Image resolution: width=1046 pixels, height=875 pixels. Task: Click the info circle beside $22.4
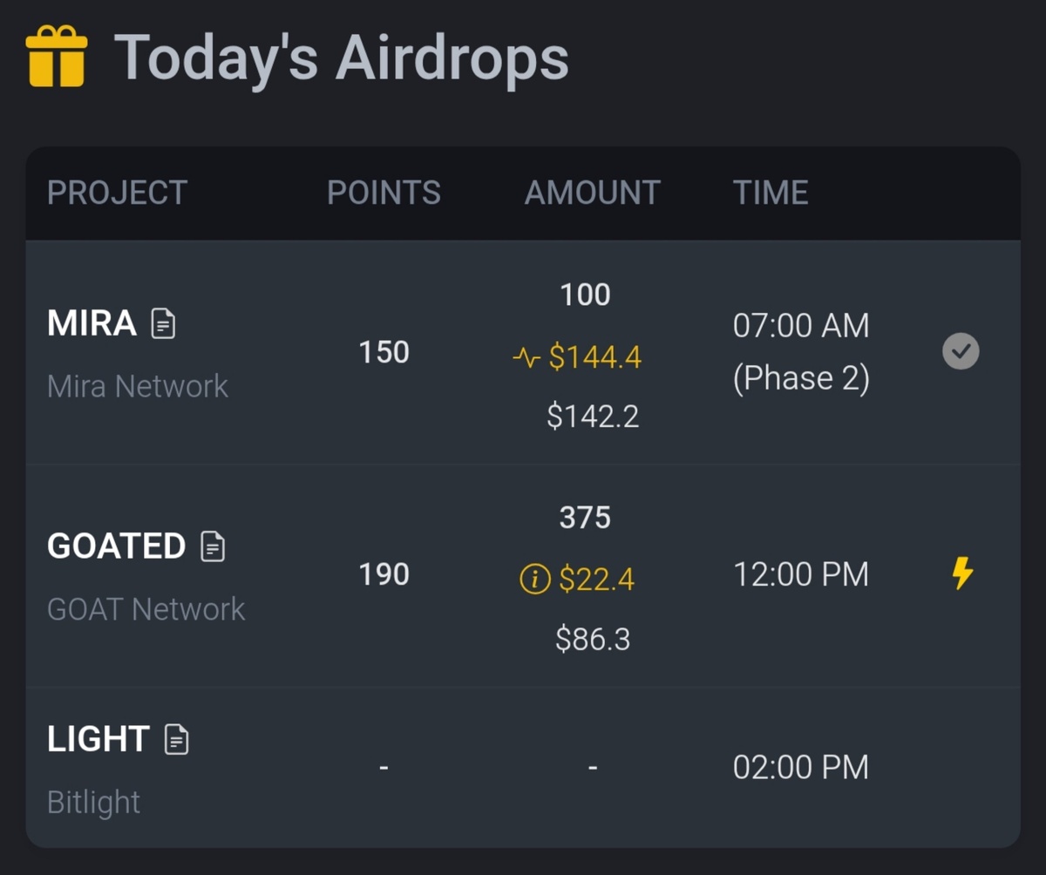[x=534, y=579]
